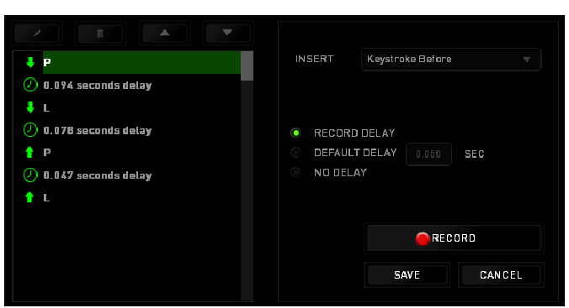Image resolution: width=569 pixels, height=308 pixels.
Task: Click the key-down arrow icon beside first P
Action: pyautogui.click(x=30, y=63)
